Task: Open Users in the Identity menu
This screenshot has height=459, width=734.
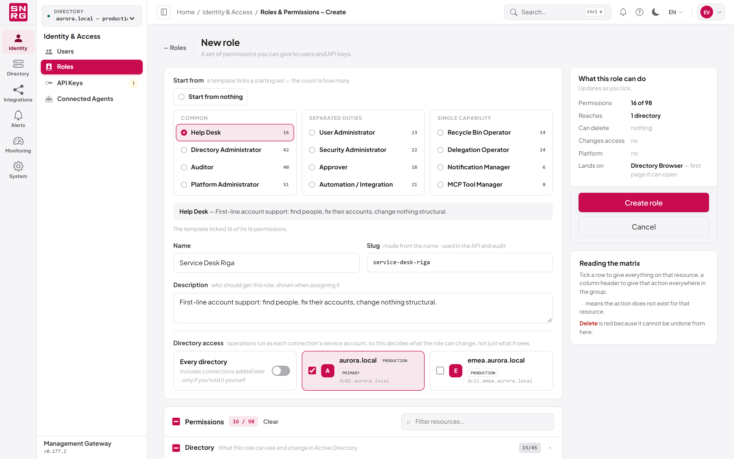Action: [x=91, y=51]
